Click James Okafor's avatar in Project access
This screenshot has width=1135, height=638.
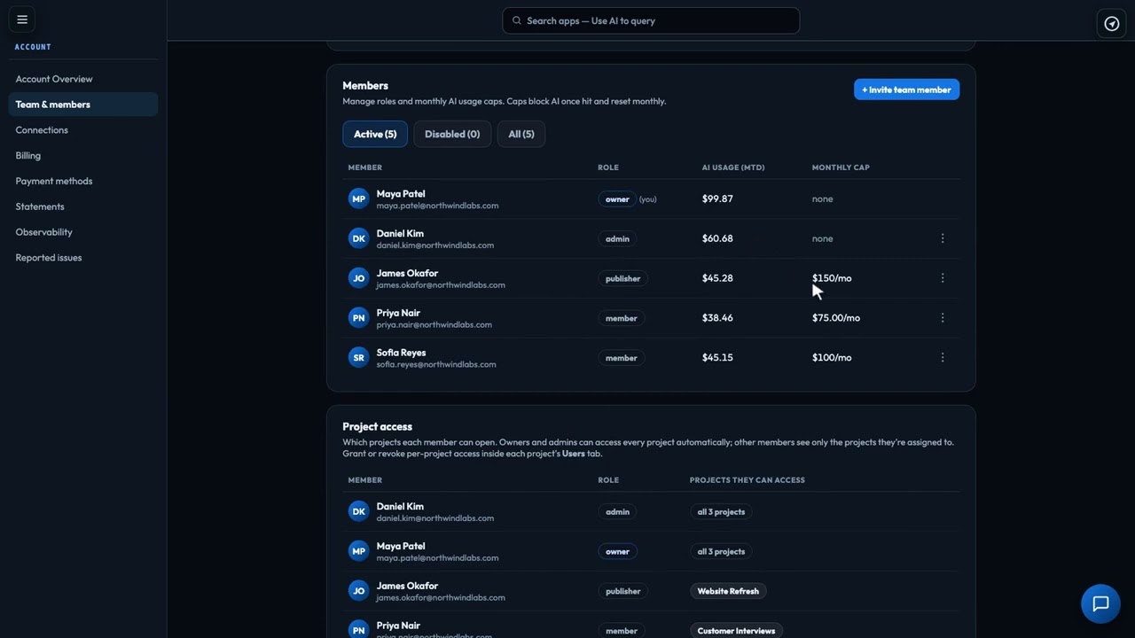pos(358,591)
